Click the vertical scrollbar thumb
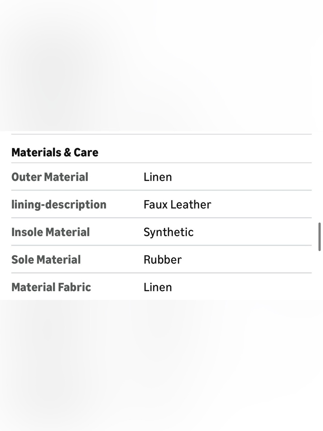 [319, 237]
